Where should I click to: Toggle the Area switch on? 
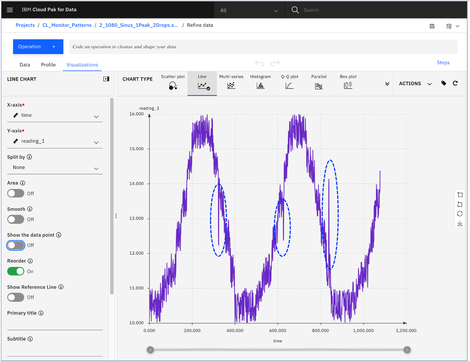16,193
